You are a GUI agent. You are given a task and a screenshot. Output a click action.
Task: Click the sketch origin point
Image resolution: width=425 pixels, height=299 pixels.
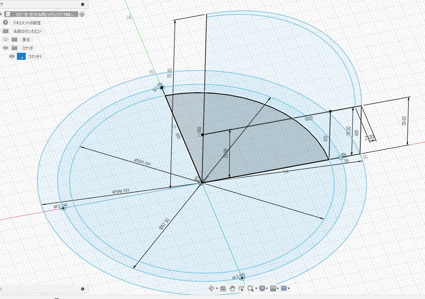(x=201, y=182)
